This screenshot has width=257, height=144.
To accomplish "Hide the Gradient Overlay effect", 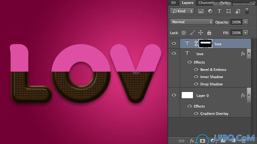I will 196,113.
